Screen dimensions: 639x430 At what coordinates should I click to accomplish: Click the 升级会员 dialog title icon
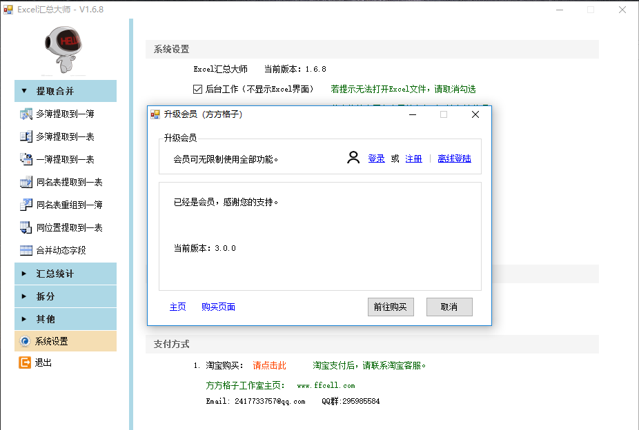[155, 114]
